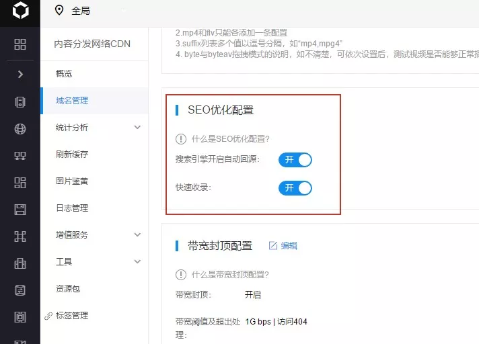
Task: Go to 刷新缓存 page
Action: 72,155
